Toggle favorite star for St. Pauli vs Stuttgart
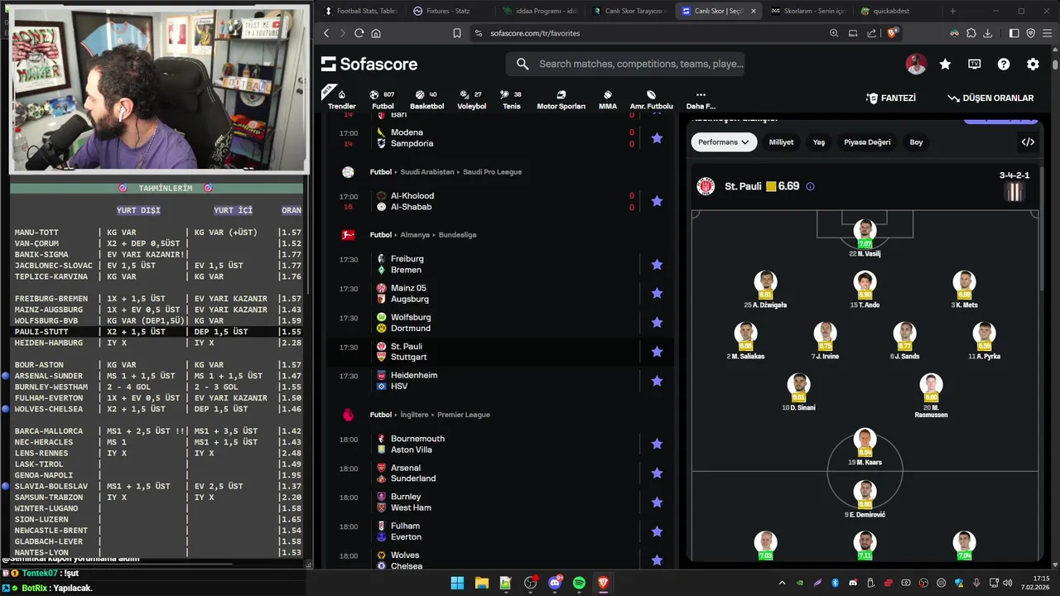This screenshot has width=1060, height=596. click(x=657, y=352)
